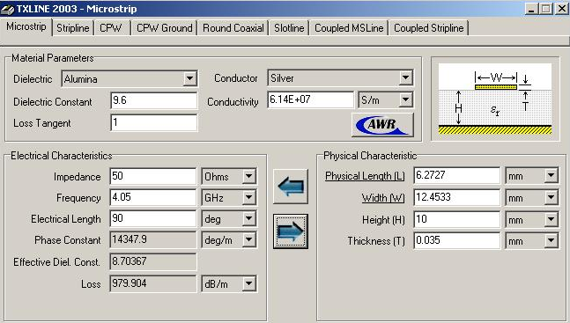
Task: Click the Electrical Length field 90
Action: click(153, 218)
